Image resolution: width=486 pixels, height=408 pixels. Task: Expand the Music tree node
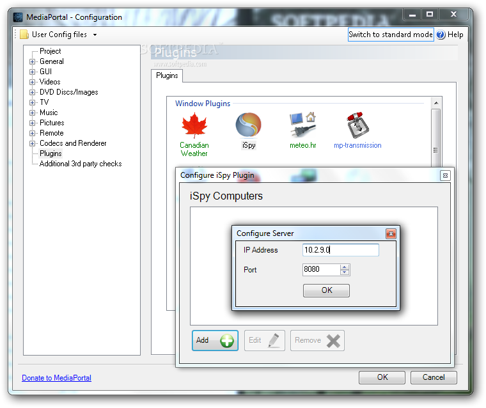click(x=32, y=113)
